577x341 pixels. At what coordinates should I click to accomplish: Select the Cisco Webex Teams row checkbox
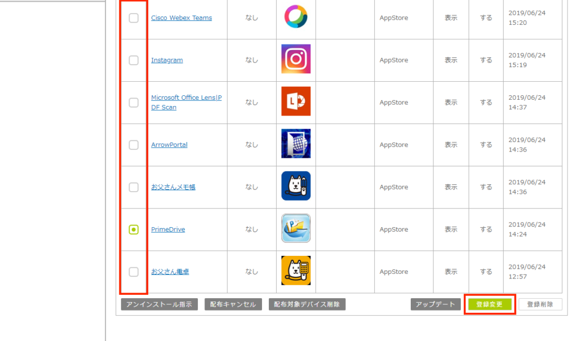click(134, 18)
